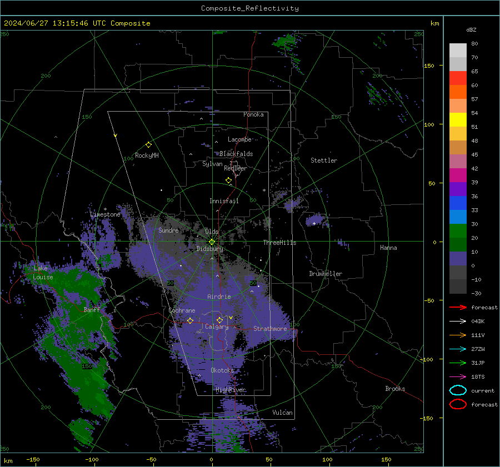Click the red forecast ellipse icon
This screenshot has width=500, height=467.
458,404
